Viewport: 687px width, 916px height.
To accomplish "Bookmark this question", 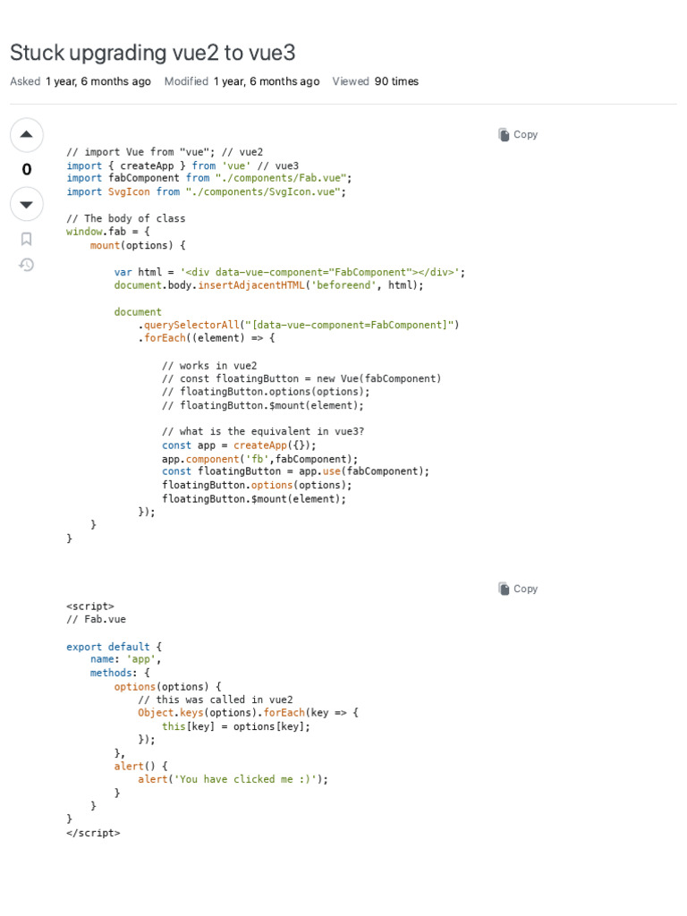I will coord(26,239).
